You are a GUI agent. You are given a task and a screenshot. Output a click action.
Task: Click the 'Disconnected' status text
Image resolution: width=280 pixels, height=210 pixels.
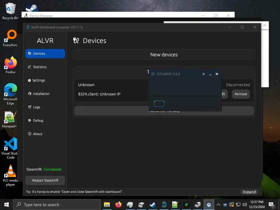(x=238, y=85)
